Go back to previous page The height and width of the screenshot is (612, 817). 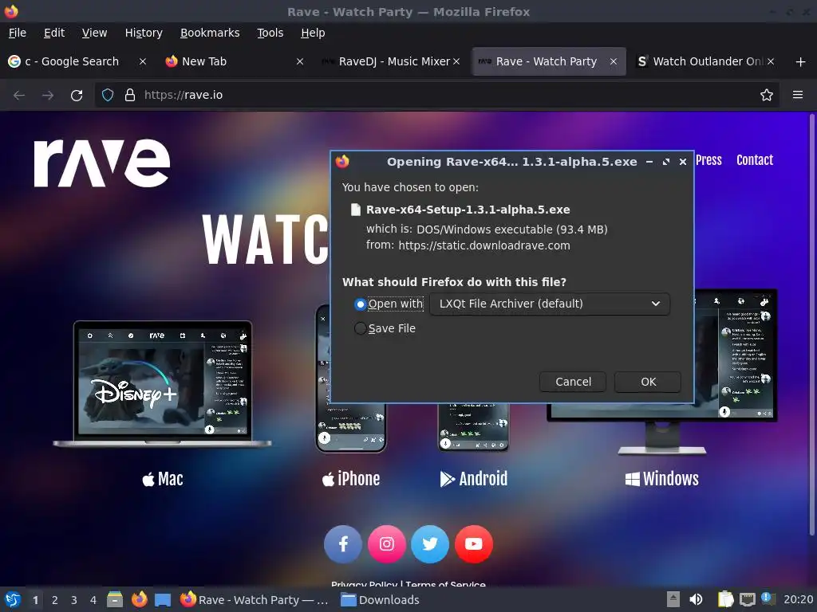[19, 96]
